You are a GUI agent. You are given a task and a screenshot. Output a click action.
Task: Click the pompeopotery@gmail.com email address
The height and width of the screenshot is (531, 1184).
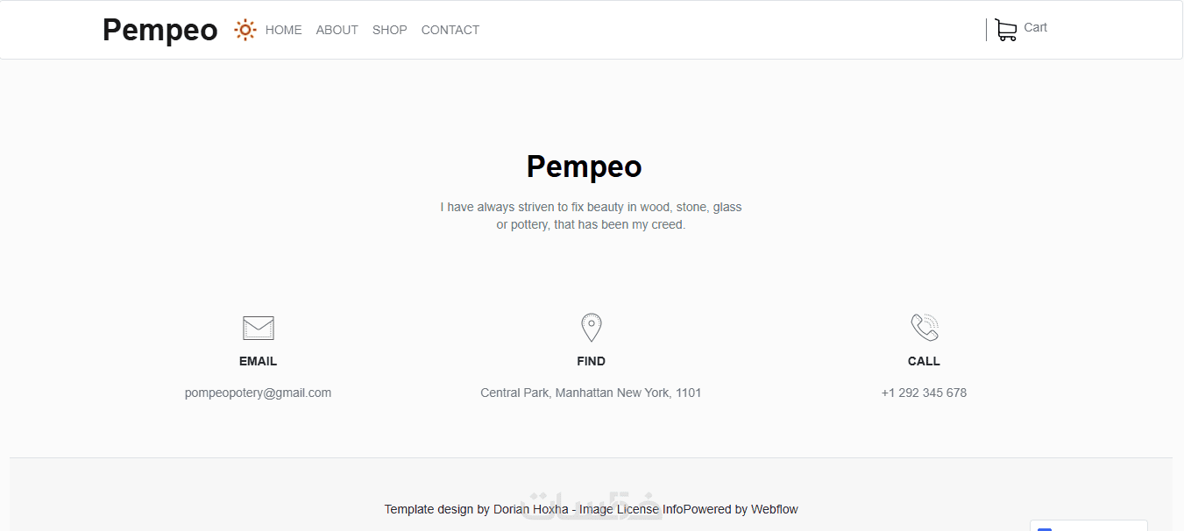pyautogui.click(x=259, y=393)
